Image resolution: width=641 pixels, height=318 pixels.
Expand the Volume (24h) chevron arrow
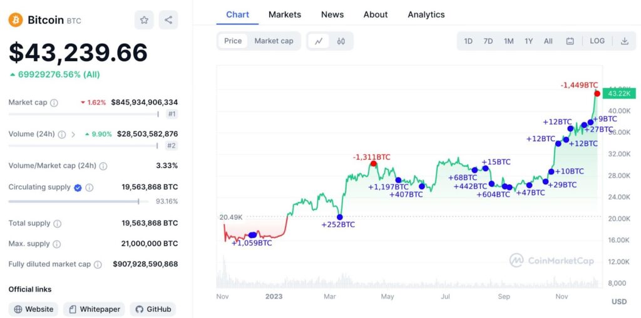[73, 134]
